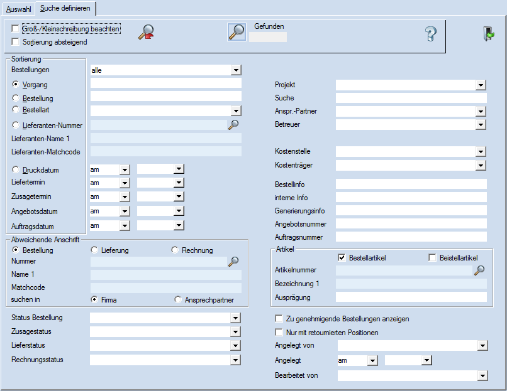This screenshot has height=391, width=507.
Task: Open the Projekt dropdown list
Action: (x=481, y=85)
